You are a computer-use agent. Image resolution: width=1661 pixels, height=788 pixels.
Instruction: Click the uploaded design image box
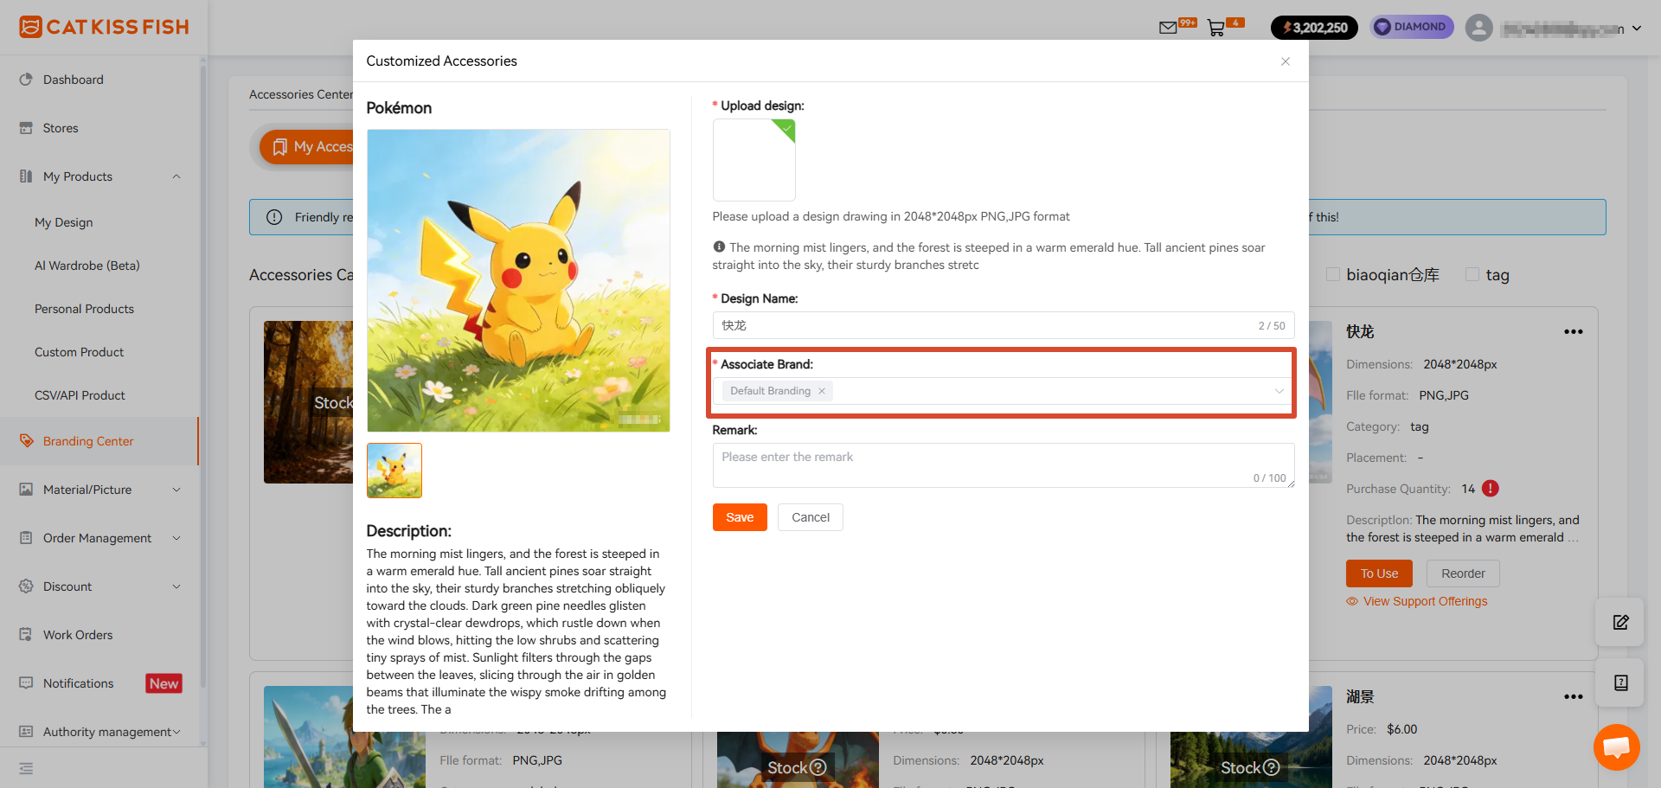coord(754,160)
